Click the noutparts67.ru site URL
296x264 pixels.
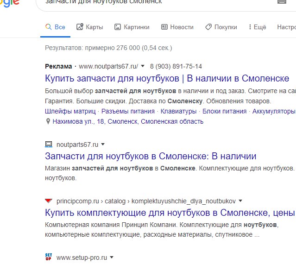77,145
